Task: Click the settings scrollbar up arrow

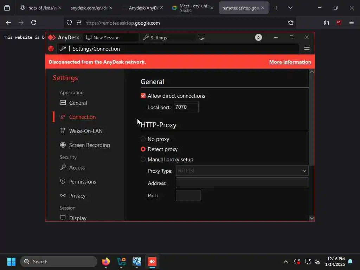Action: point(311,72)
